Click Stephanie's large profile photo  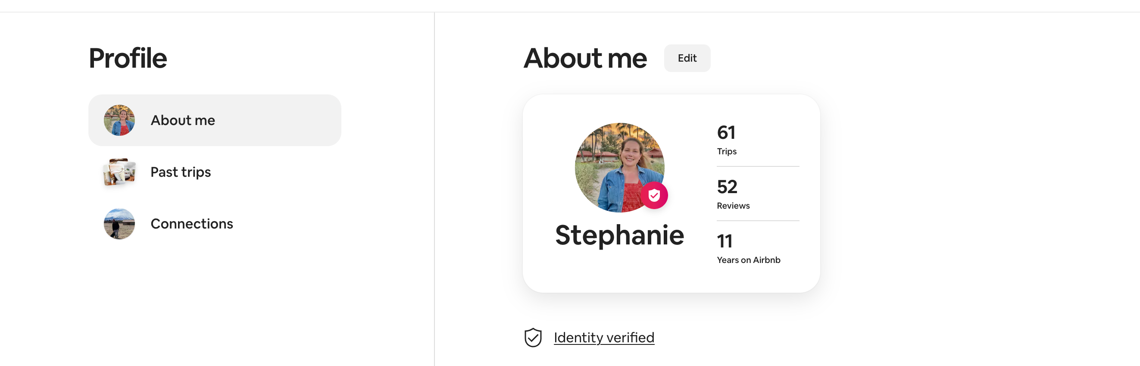pyautogui.click(x=619, y=167)
